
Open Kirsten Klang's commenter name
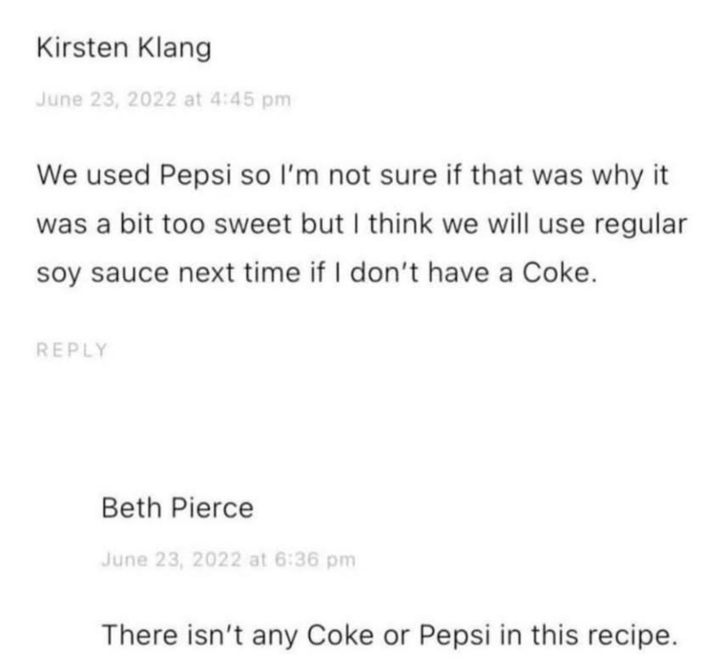point(124,48)
